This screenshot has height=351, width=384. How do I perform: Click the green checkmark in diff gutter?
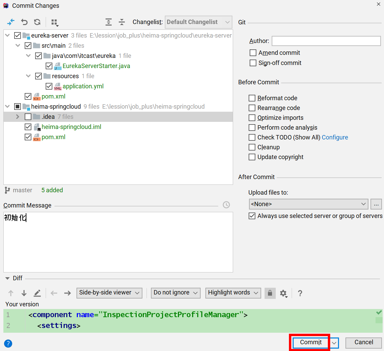379,312
